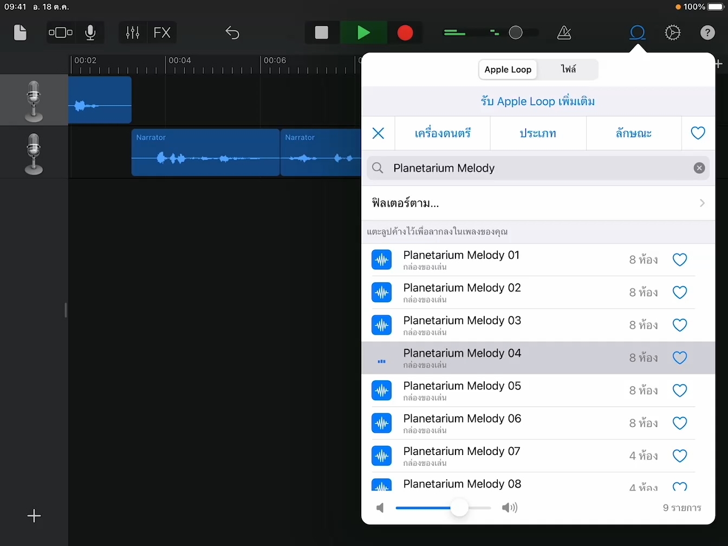Adjust the master volume knob
728x546 pixels.
(516, 32)
